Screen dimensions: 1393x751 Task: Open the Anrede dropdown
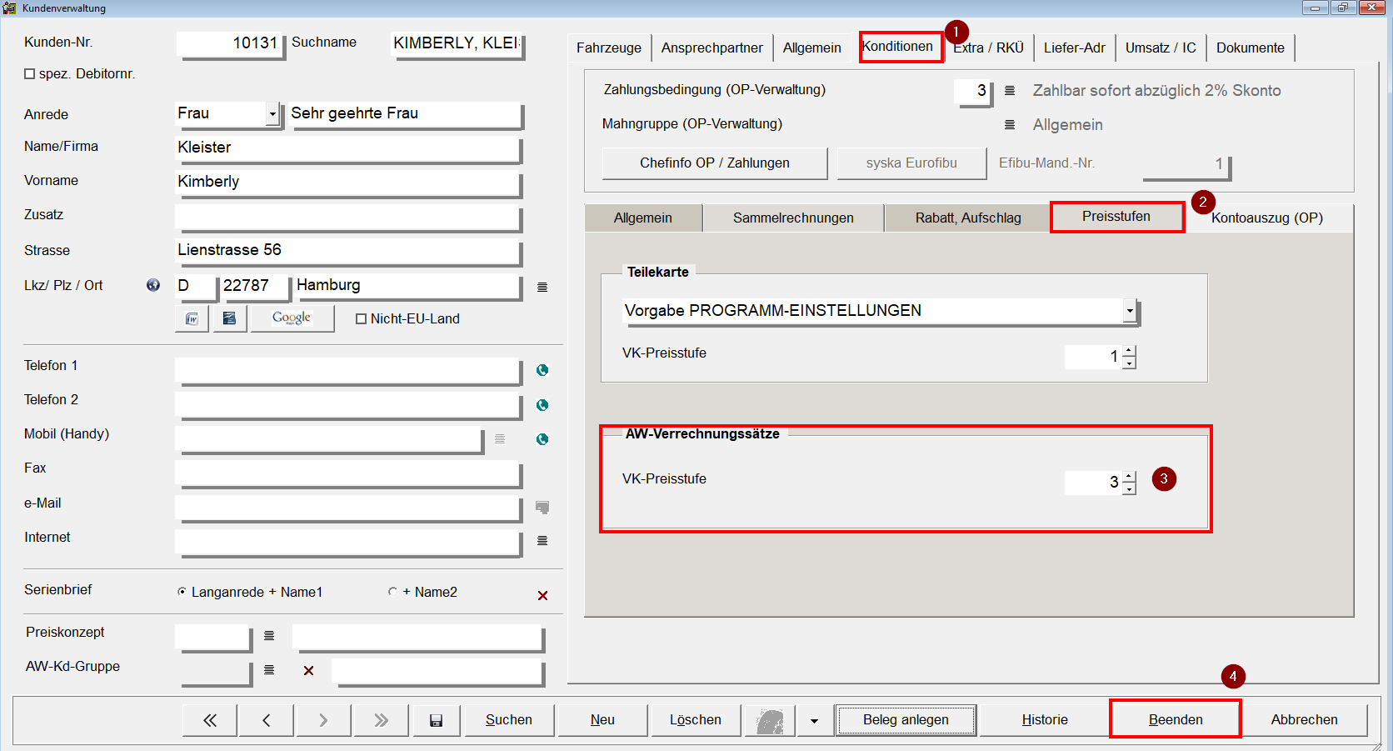coord(272,114)
